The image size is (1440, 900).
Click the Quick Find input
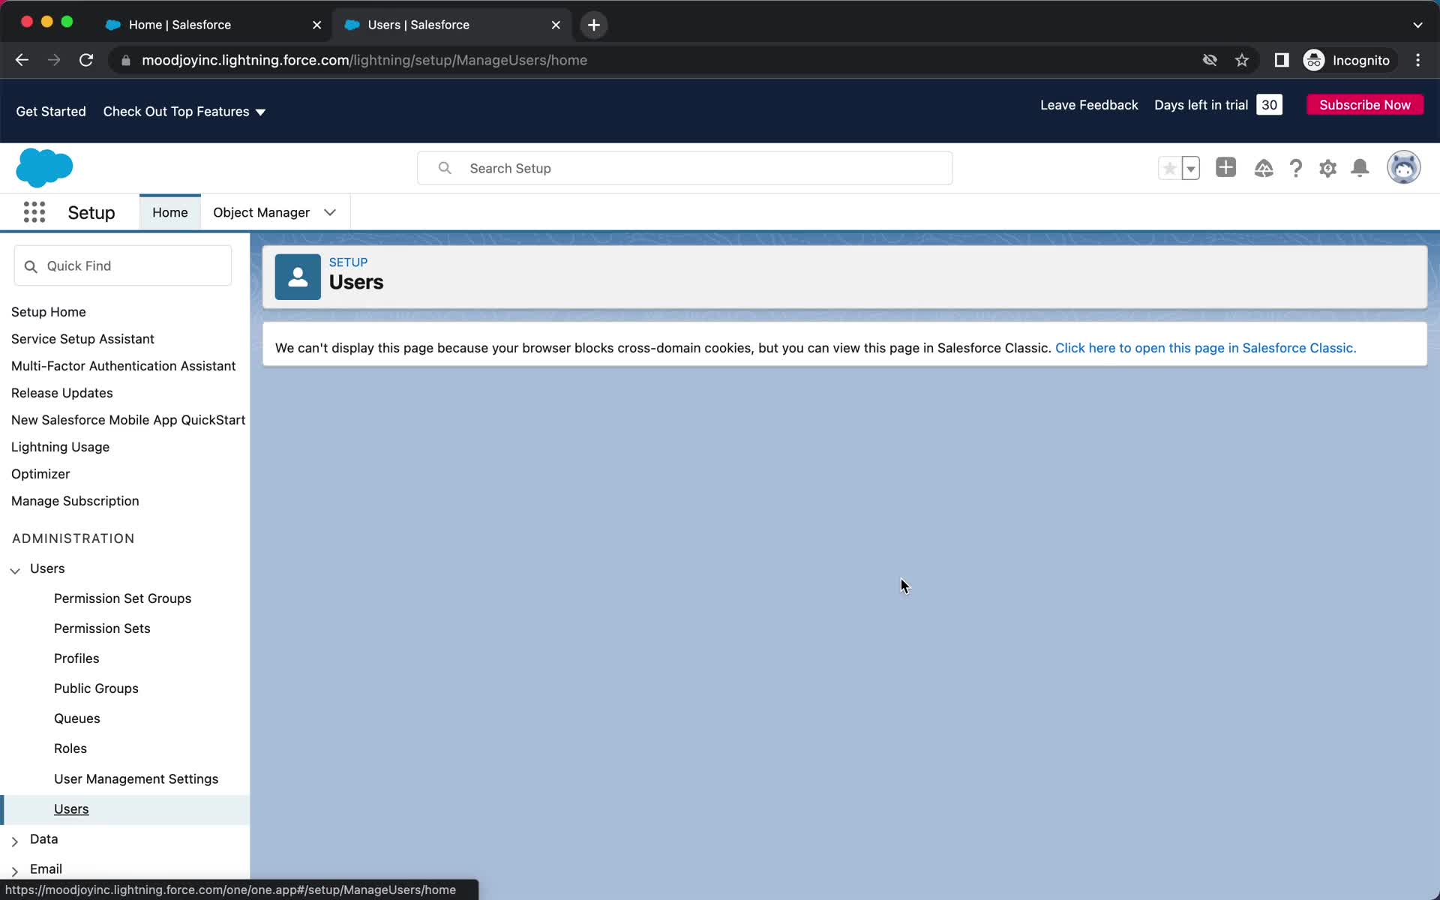tap(123, 265)
